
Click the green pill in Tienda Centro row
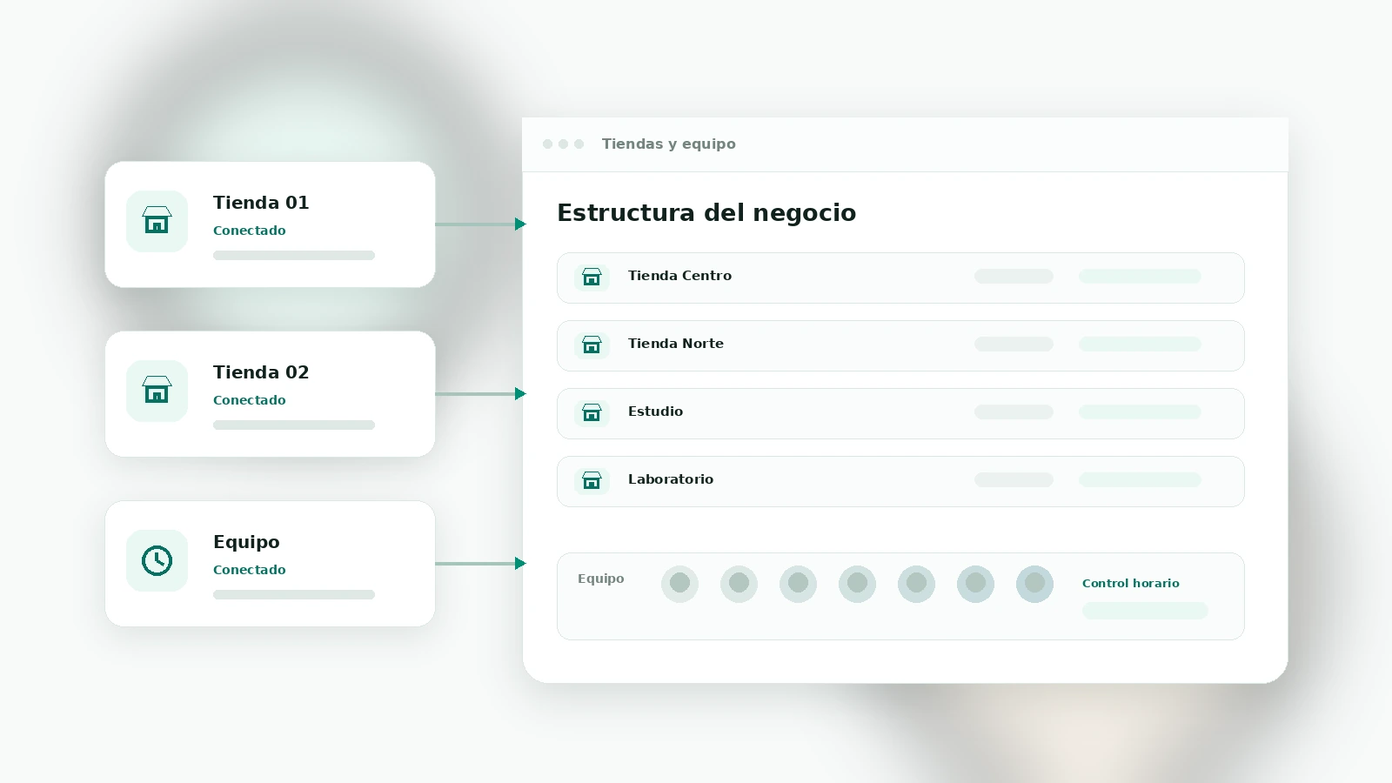point(1140,277)
